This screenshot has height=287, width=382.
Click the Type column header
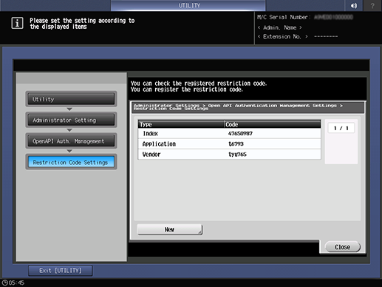(181, 124)
